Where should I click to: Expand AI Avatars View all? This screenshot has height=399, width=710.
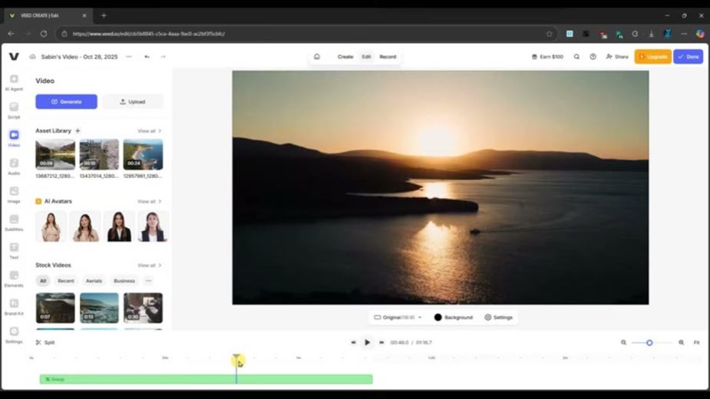150,202
